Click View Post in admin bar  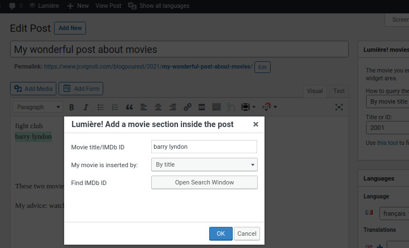[108, 6]
